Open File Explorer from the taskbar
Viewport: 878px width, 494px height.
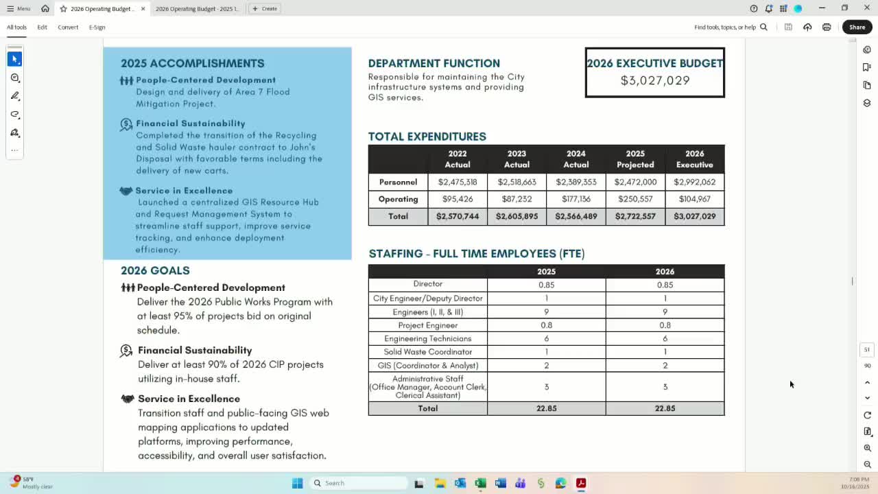[440, 483]
